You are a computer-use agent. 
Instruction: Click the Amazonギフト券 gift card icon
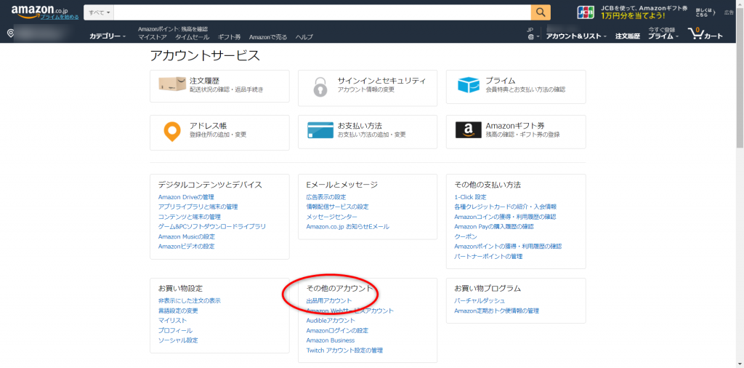click(468, 130)
